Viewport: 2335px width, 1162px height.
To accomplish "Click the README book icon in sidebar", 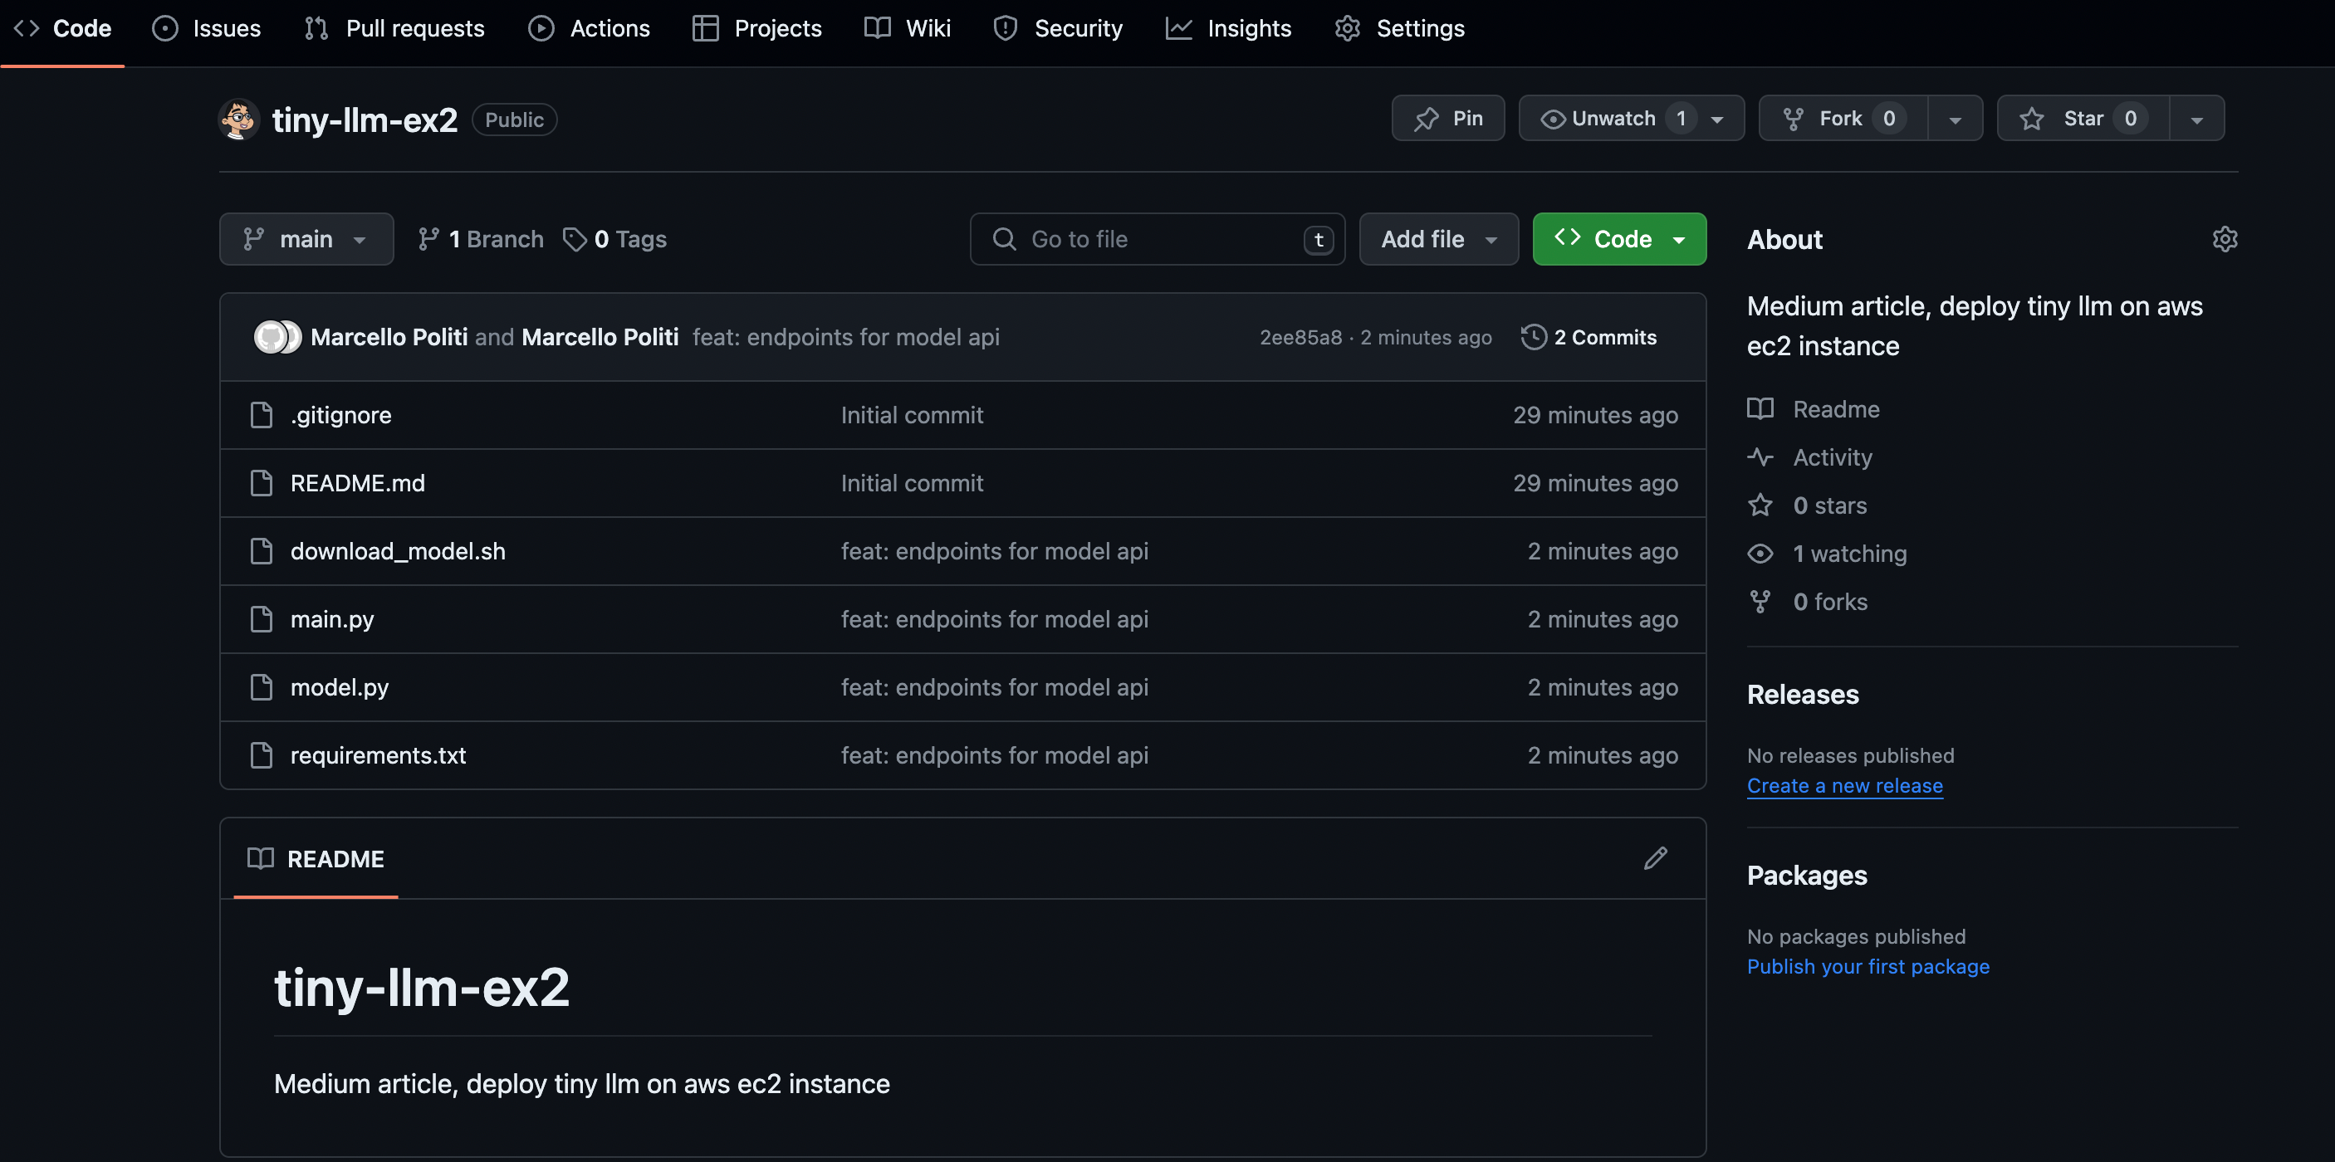I will (1760, 408).
